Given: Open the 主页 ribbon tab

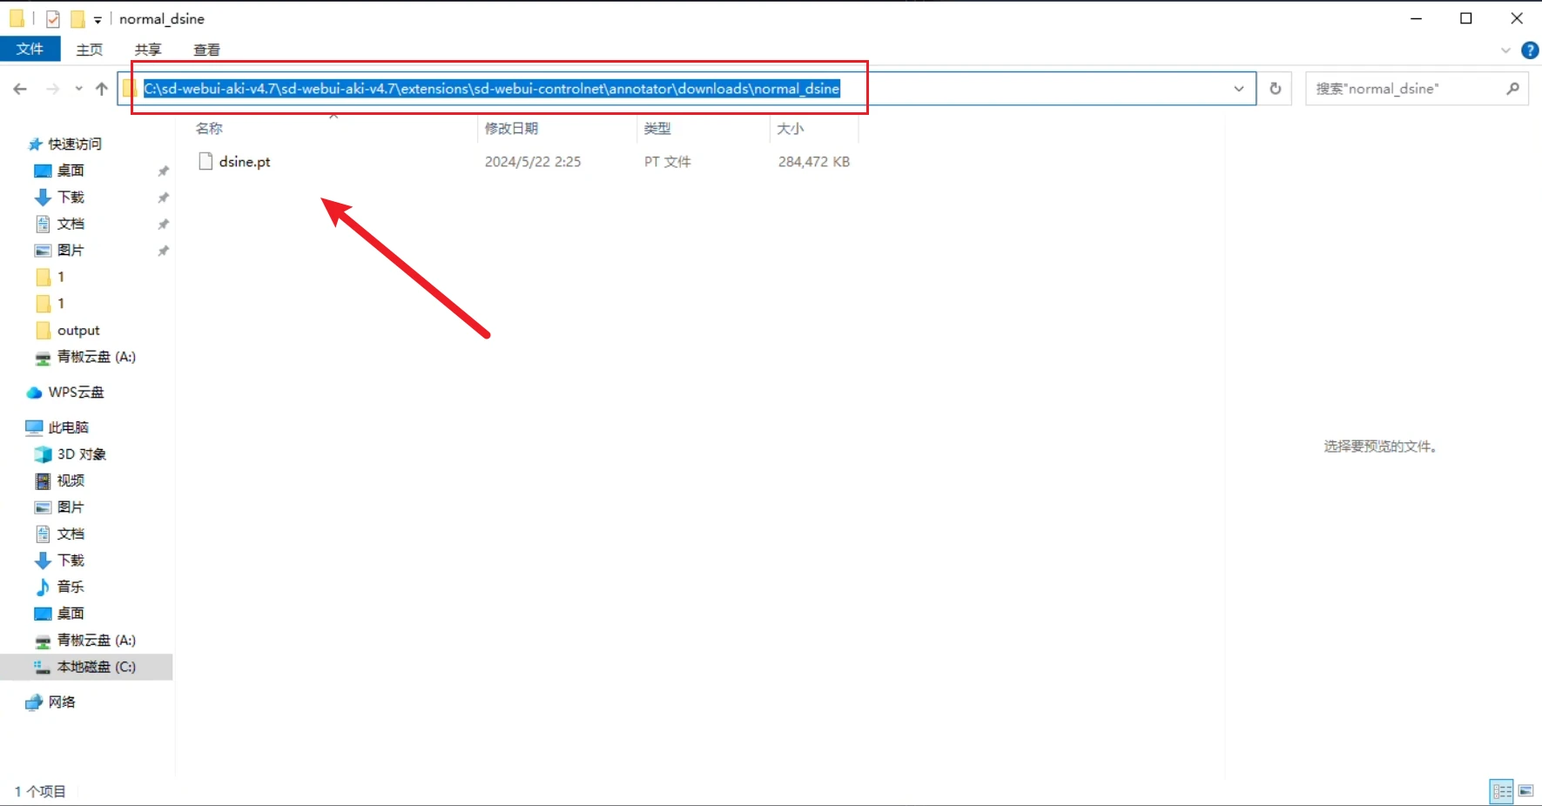Looking at the screenshot, I should click(90, 50).
